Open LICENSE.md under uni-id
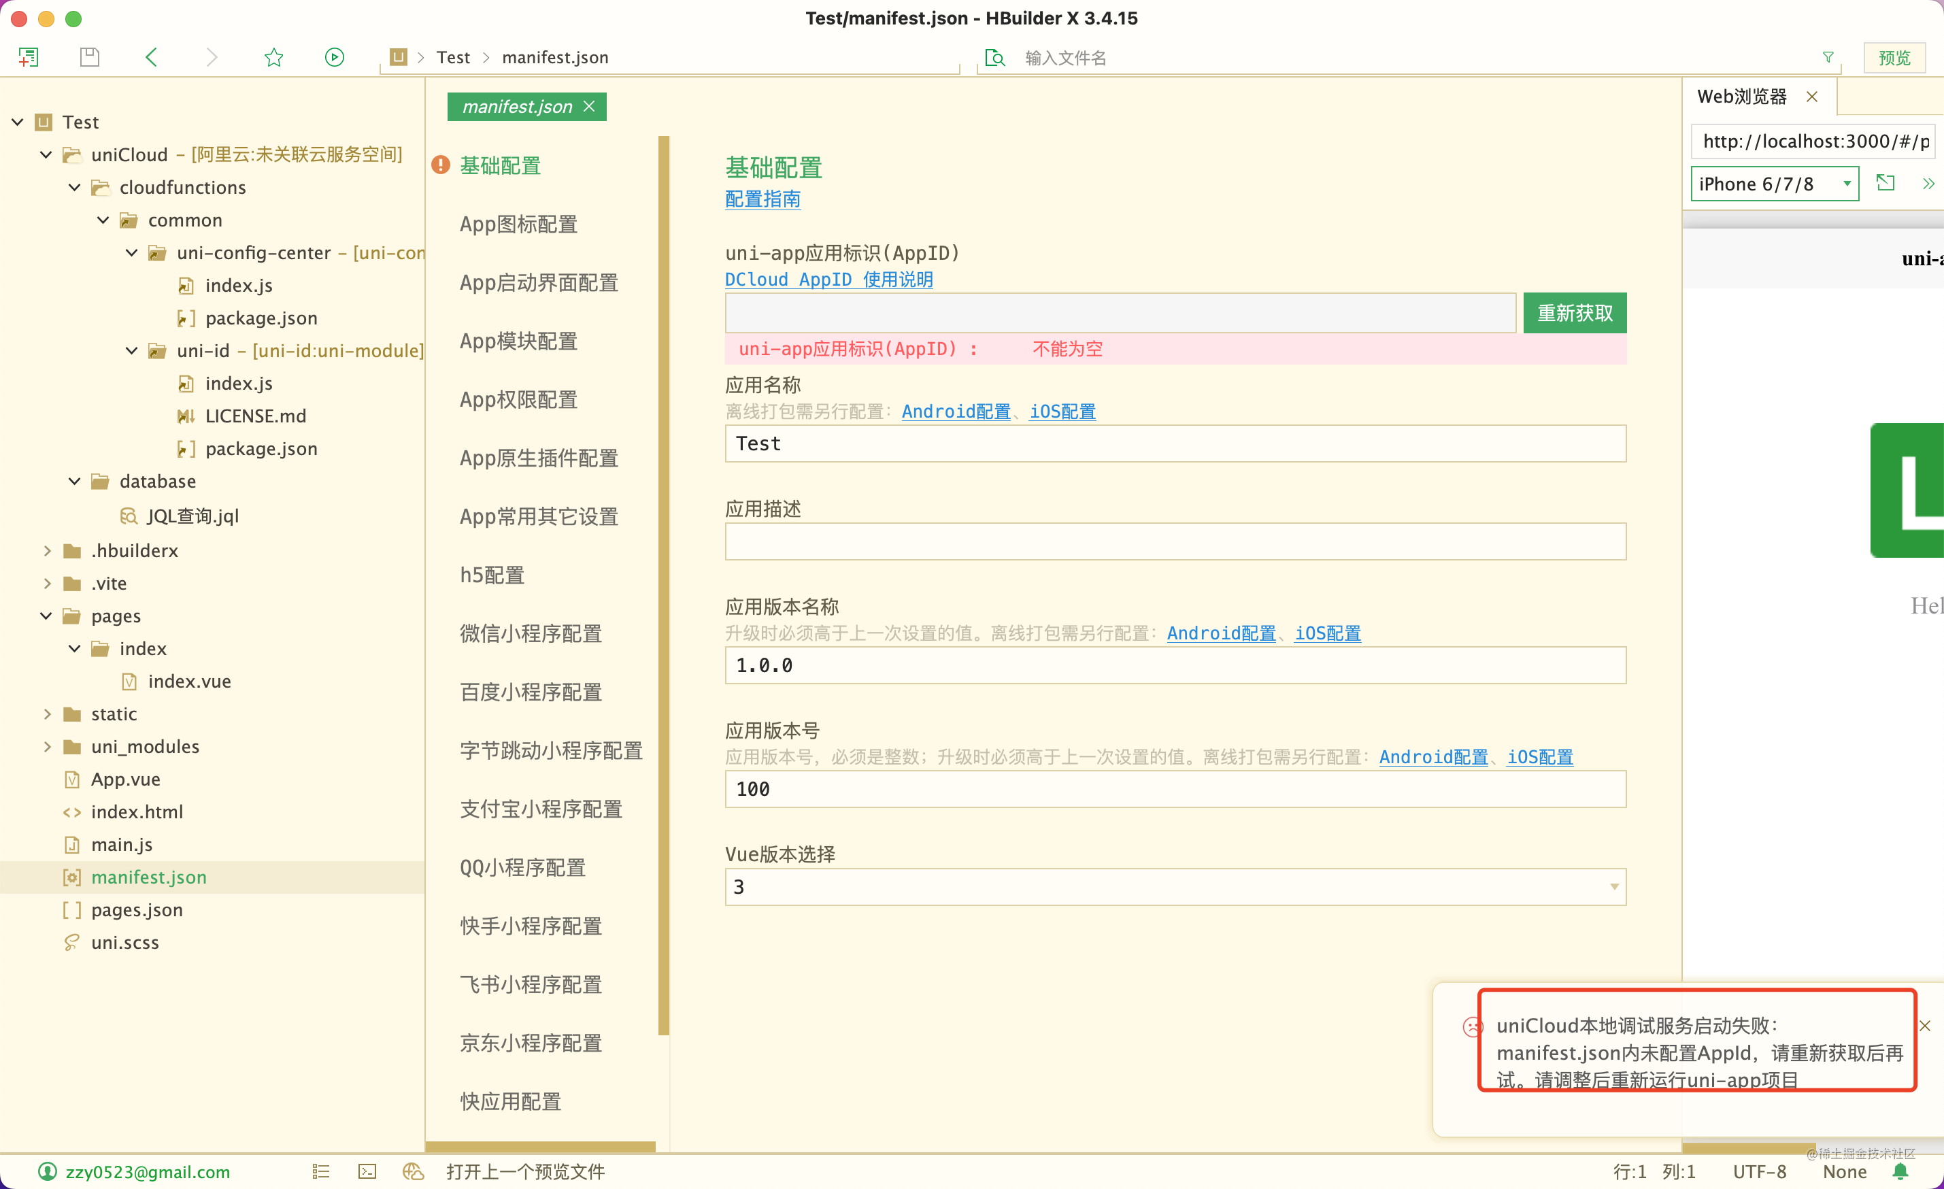This screenshot has height=1189, width=1944. click(256, 416)
